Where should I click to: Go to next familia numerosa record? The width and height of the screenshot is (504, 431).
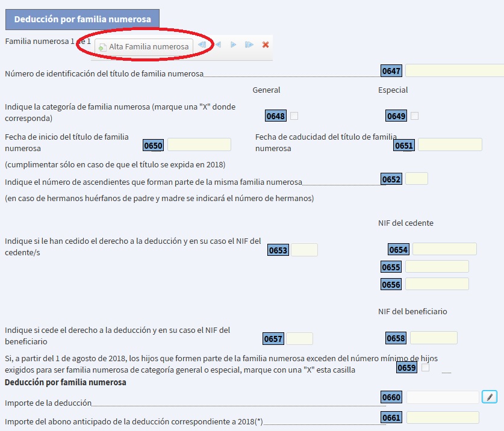tap(234, 45)
